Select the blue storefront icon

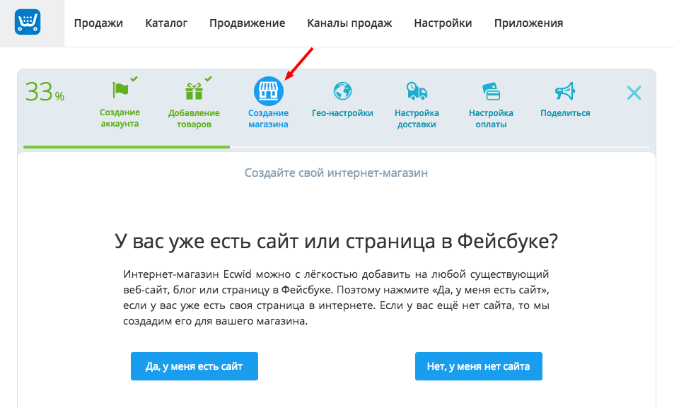[268, 91]
